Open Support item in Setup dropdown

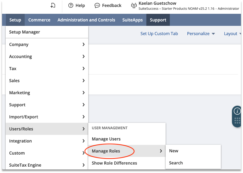(47, 105)
